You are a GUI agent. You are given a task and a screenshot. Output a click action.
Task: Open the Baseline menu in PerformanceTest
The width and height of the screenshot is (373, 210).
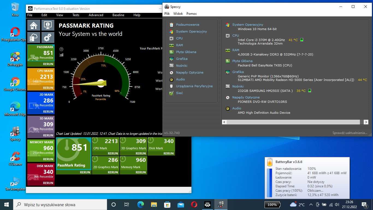pos(118,15)
